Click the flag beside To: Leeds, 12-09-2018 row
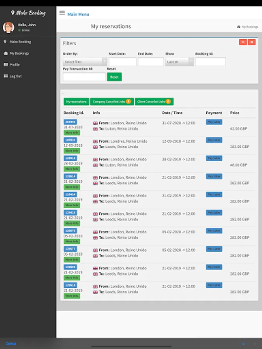 (x=95, y=147)
